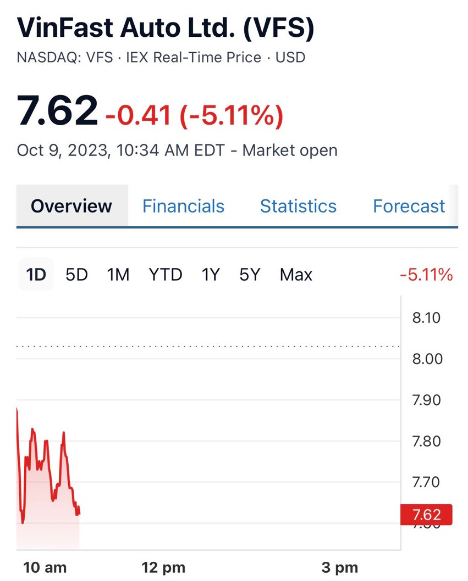Switch chart to 1Y range
468x581 pixels.
point(210,274)
